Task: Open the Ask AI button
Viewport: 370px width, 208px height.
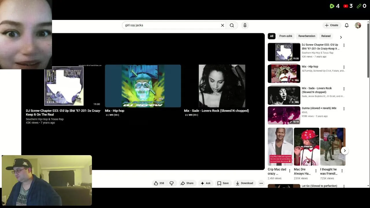Action: coord(206,183)
